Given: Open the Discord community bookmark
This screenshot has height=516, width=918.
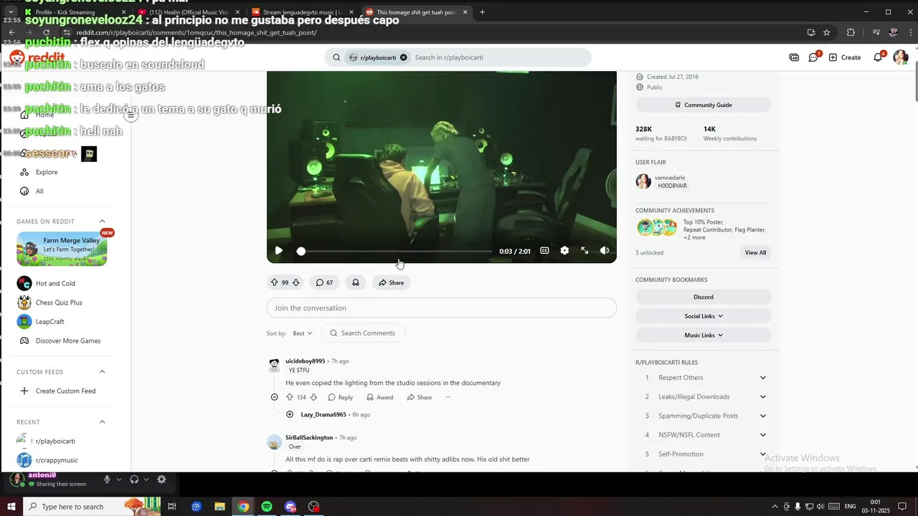Looking at the screenshot, I should [704, 297].
